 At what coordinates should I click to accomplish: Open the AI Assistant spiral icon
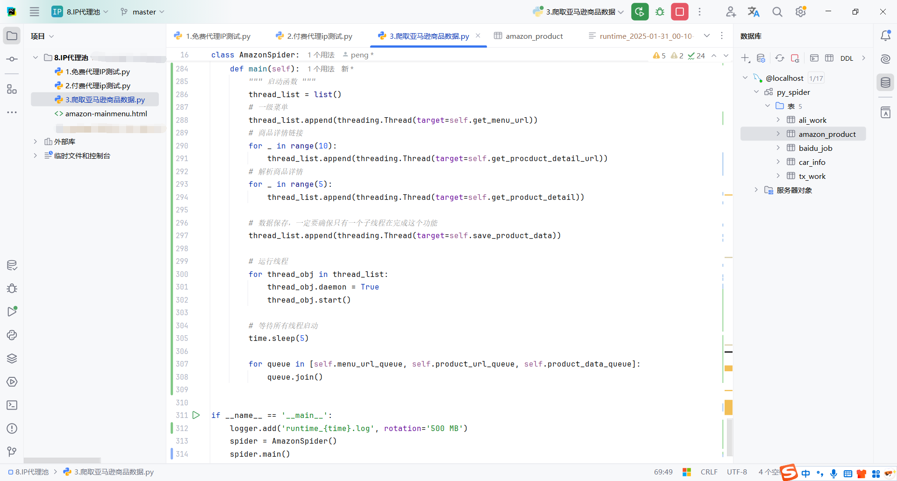coord(885,59)
